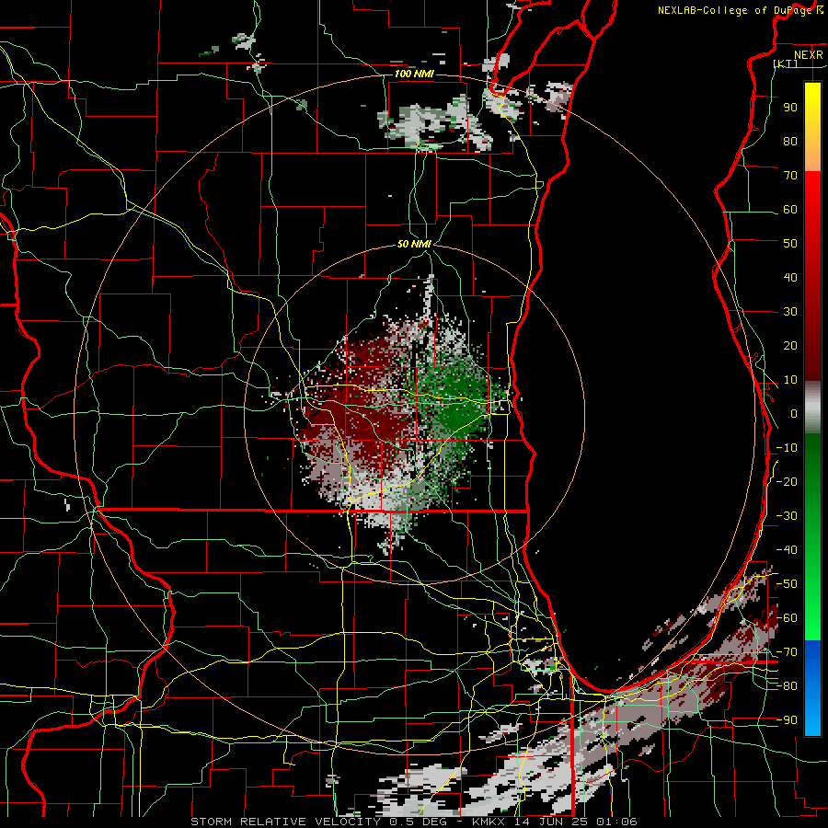Screen dimensions: 828x828
Task: Click the -40 value on the velocity scale
Action: click(787, 550)
